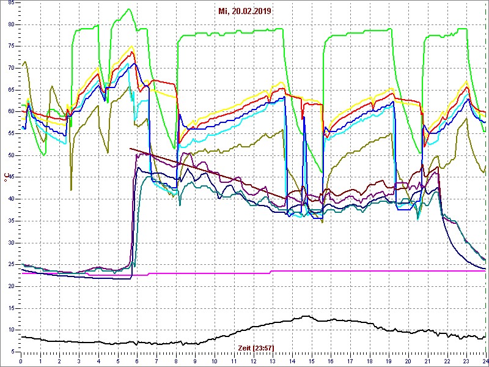Select the 70 temperature axis label
This screenshot has width=489, height=367.
11,69
